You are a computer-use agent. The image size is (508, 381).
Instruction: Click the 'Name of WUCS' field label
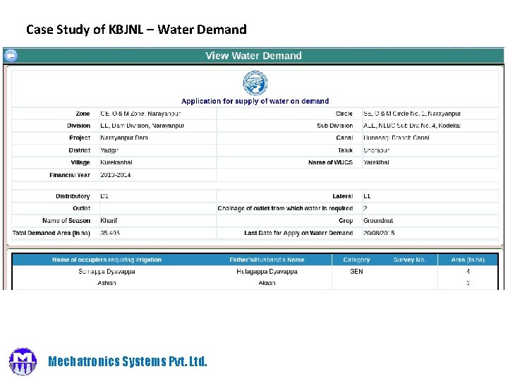[330, 162]
